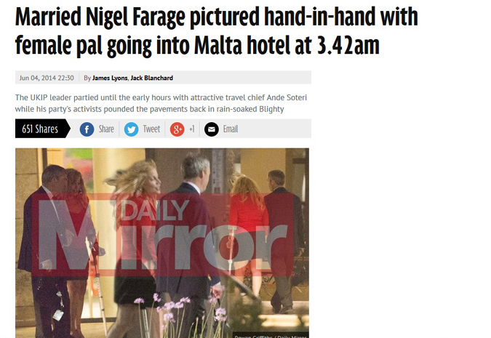Open author James Lyons link
Viewport: 491px width, 338px height.
coord(110,78)
